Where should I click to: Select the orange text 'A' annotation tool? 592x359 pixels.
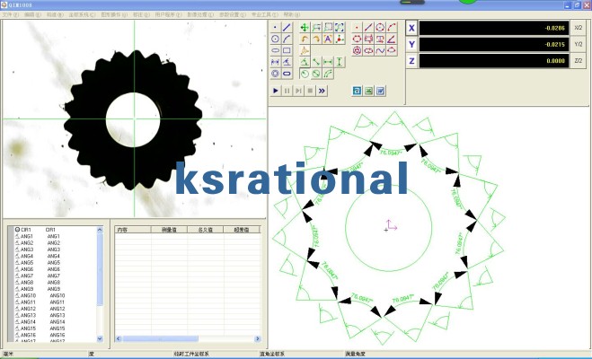coord(328,39)
